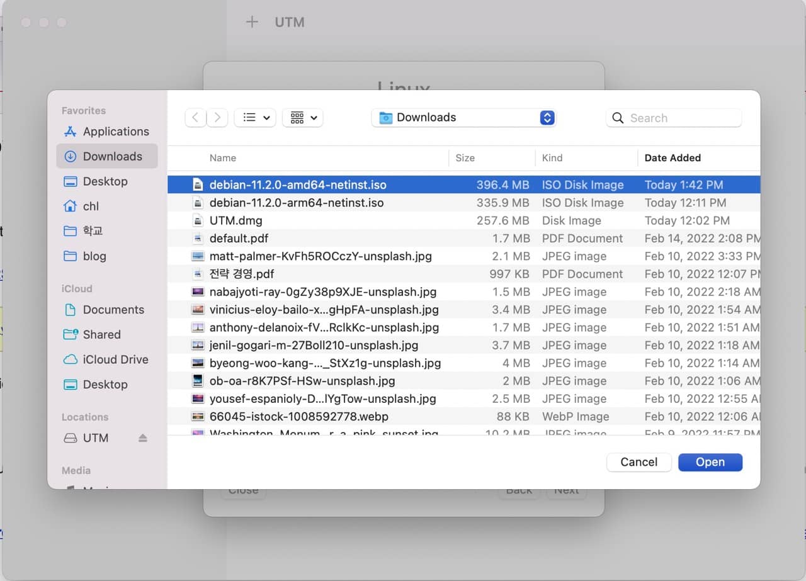This screenshot has width=806, height=581.
Task: Eject the UTM volume
Action: (x=143, y=438)
